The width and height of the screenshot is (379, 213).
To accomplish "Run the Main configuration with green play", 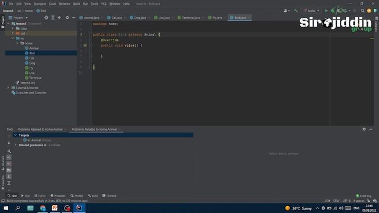I will 326,11.
